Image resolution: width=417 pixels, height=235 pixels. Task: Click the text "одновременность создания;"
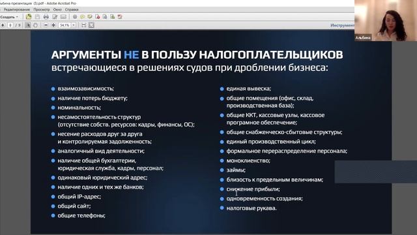[x=265, y=198]
